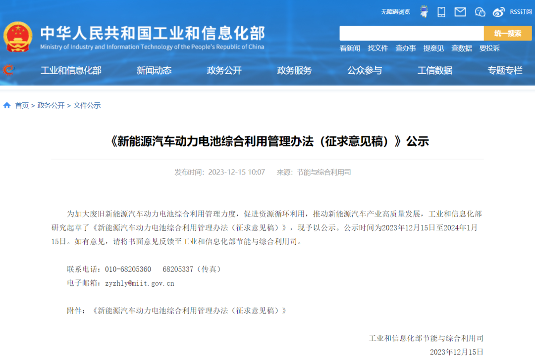
Task: Go to 政务公开 in breadcrumb
Action: coord(51,105)
